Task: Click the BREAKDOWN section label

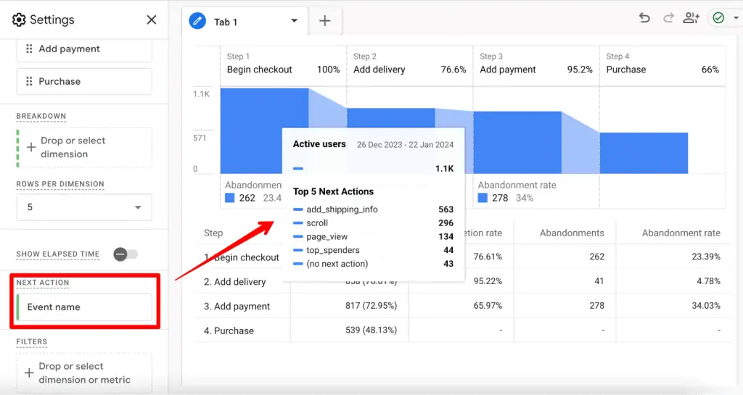Action: [41, 117]
